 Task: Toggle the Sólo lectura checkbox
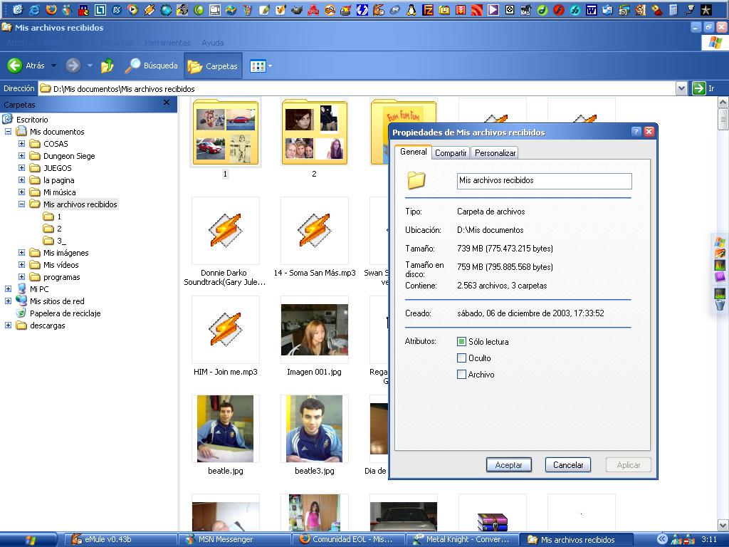click(x=461, y=342)
